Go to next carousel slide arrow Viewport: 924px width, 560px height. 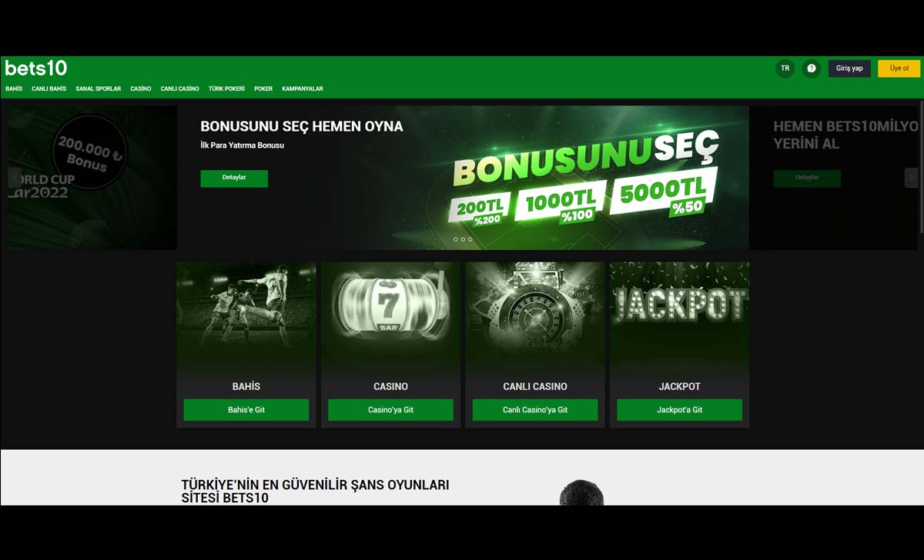click(x=911, y=178)
